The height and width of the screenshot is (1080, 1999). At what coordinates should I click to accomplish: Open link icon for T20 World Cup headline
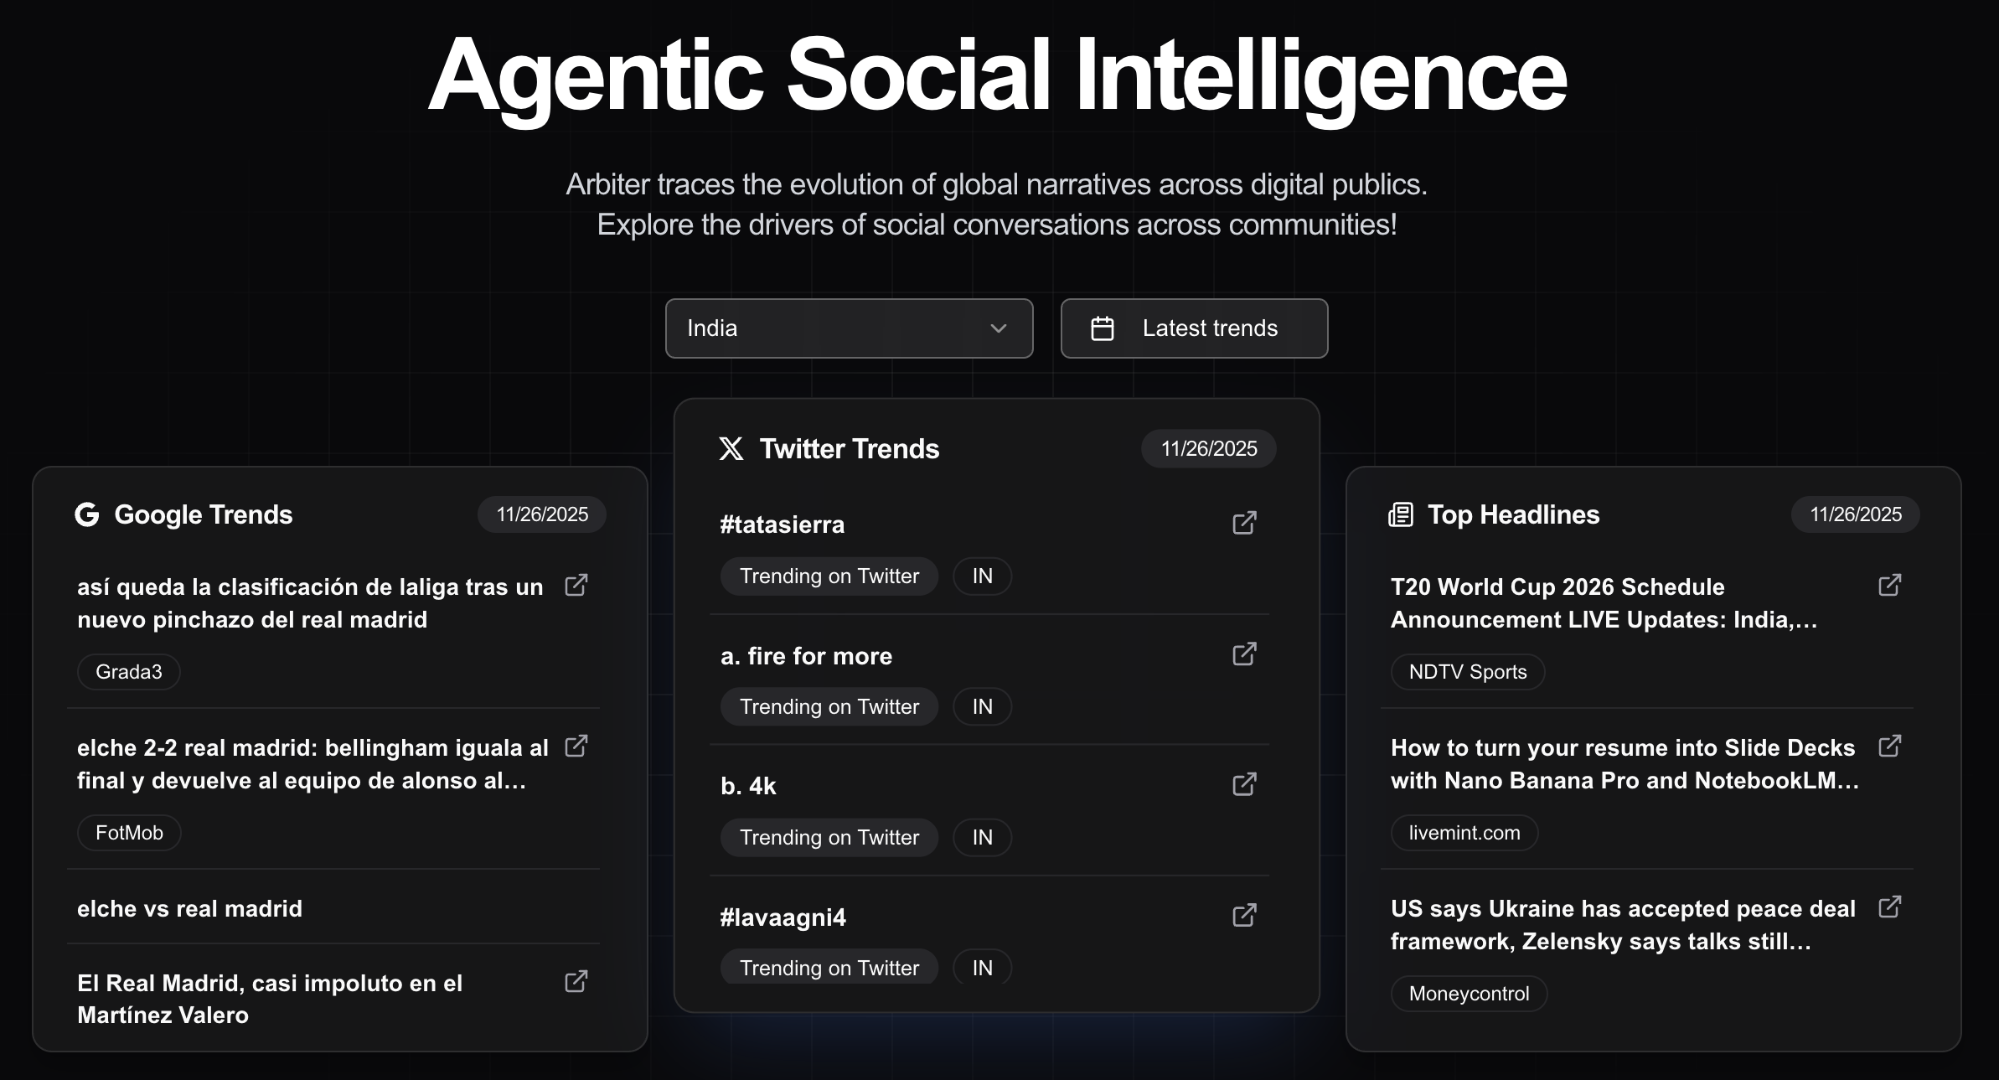coord(1890,585)
